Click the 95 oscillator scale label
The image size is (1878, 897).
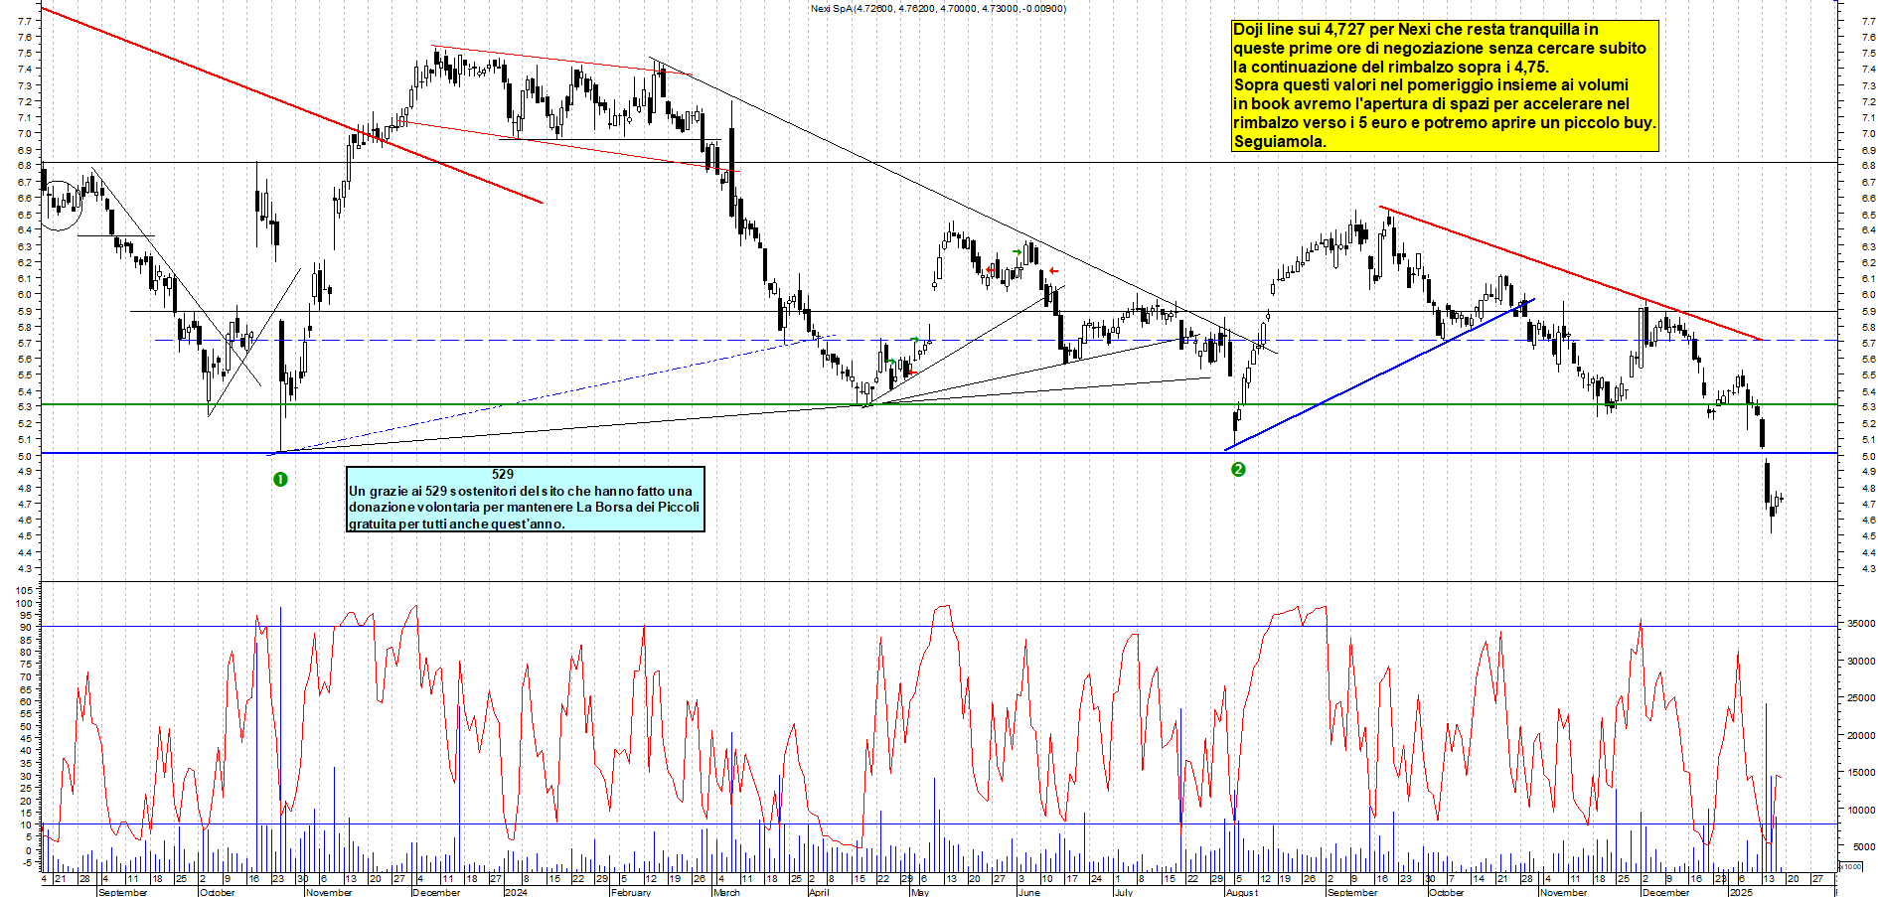click(27, 615)
